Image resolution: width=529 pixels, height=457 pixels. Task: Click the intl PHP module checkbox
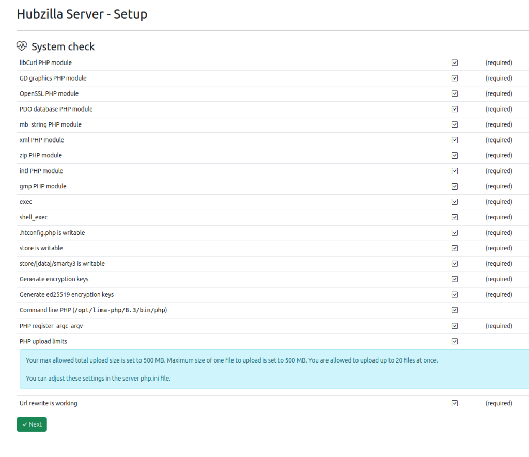[x=455, y=171]
